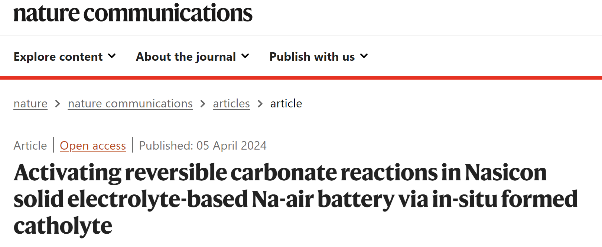Screen dimensions: 602x247
Task: Click the Published 05 April 2024 date
Action: [203, 146]
